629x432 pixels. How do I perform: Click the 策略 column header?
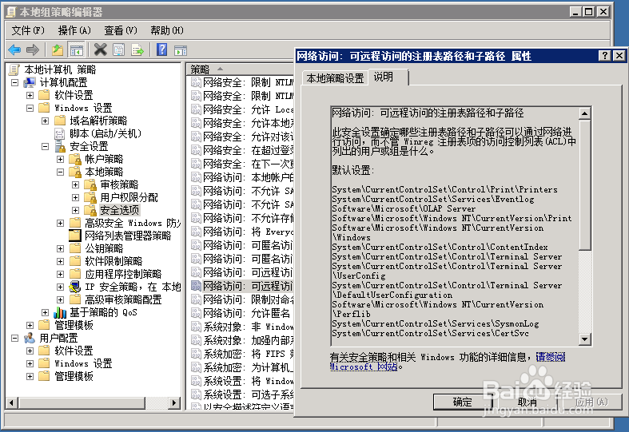pos(240,69)
